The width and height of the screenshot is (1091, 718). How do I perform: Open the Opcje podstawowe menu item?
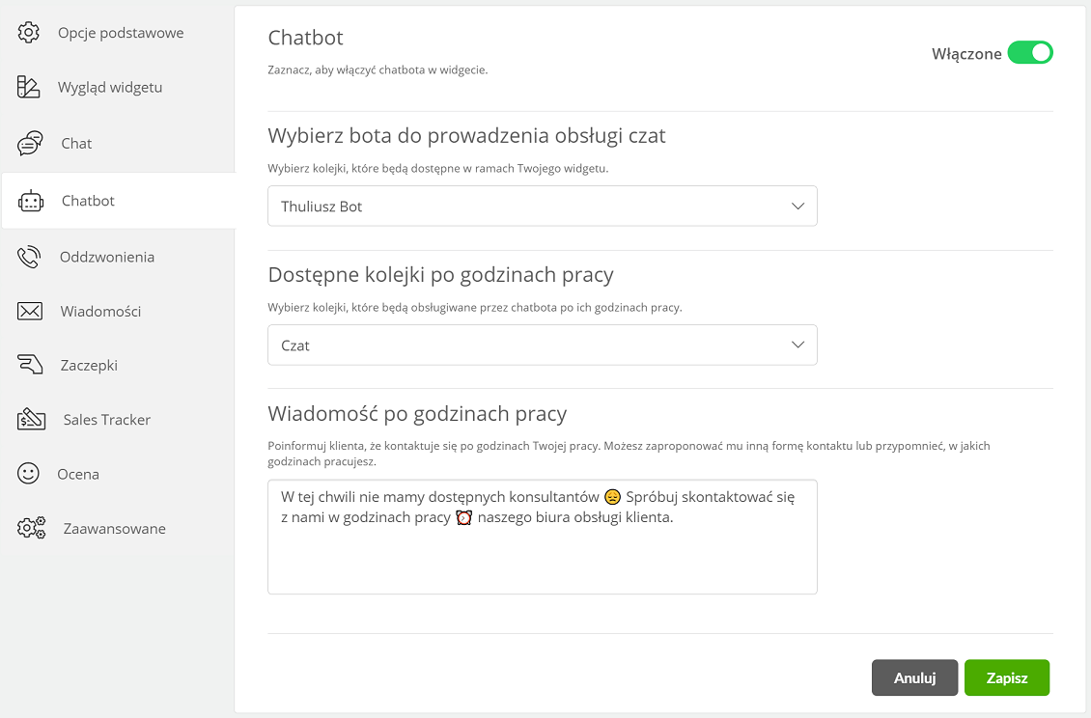pyautogui.click(x=121, y=33)
